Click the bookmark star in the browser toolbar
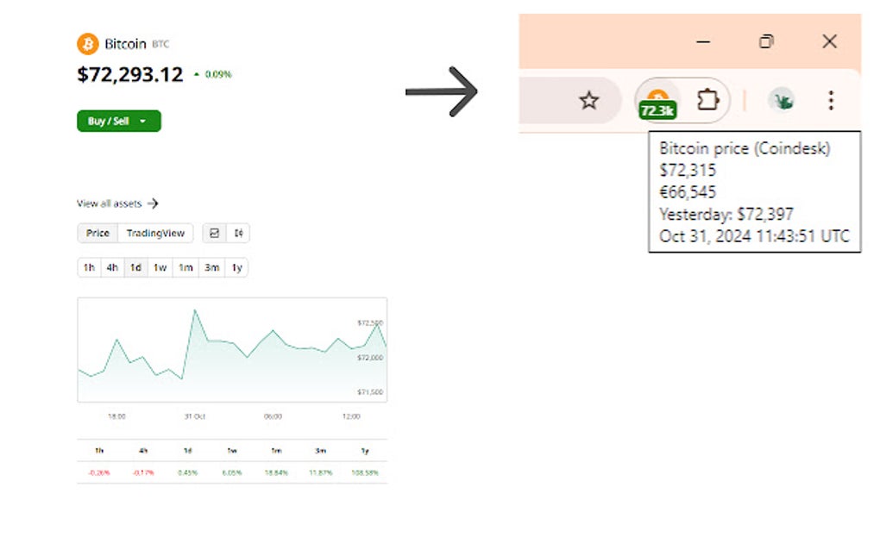 coord(589,100)
